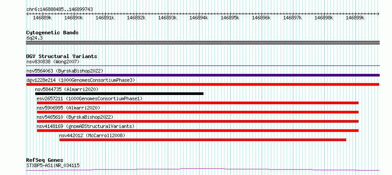Click the STXBP5-AS1|NR_034115 gene label
Screen dimensions: 392x175
click(x=53, y=165)
